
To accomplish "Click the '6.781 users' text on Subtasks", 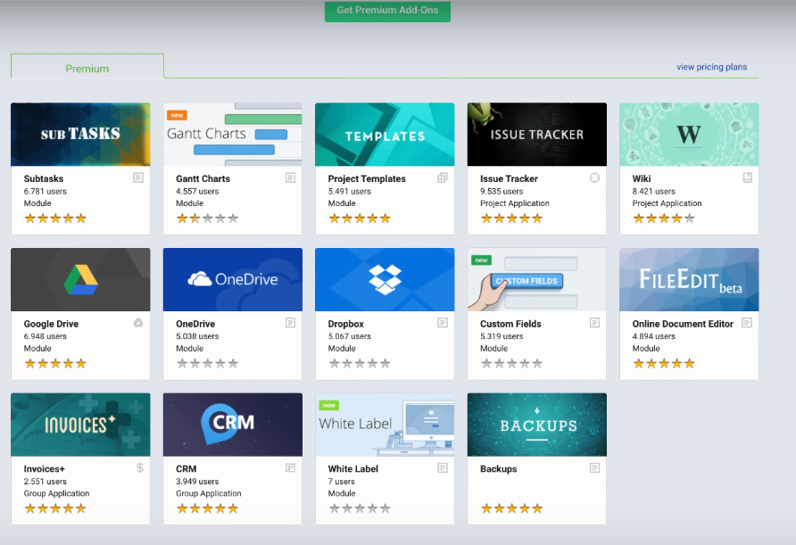I will pos(46,191).
